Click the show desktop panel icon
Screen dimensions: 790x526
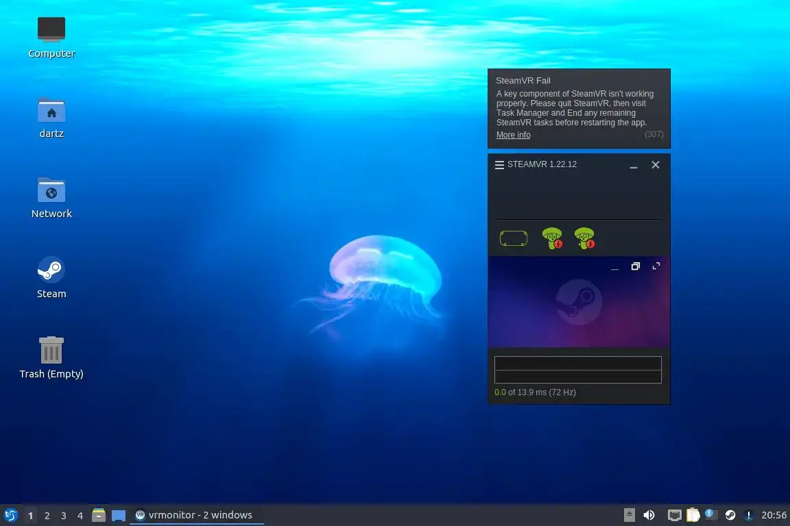pos(119,516)
